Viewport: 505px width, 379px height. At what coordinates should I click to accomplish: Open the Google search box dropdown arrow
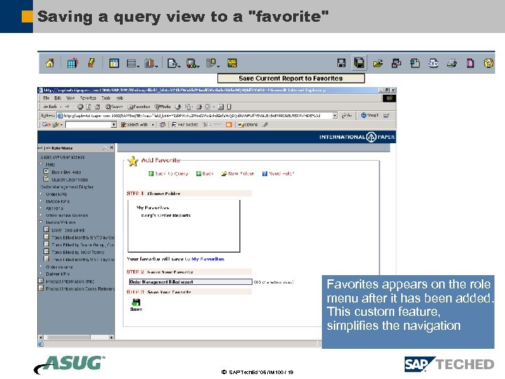(x=114, y=125)
